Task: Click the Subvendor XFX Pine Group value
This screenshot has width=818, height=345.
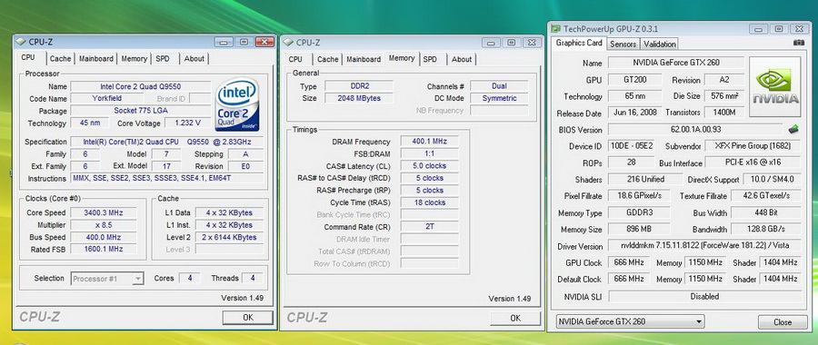Action: (753, 146)
